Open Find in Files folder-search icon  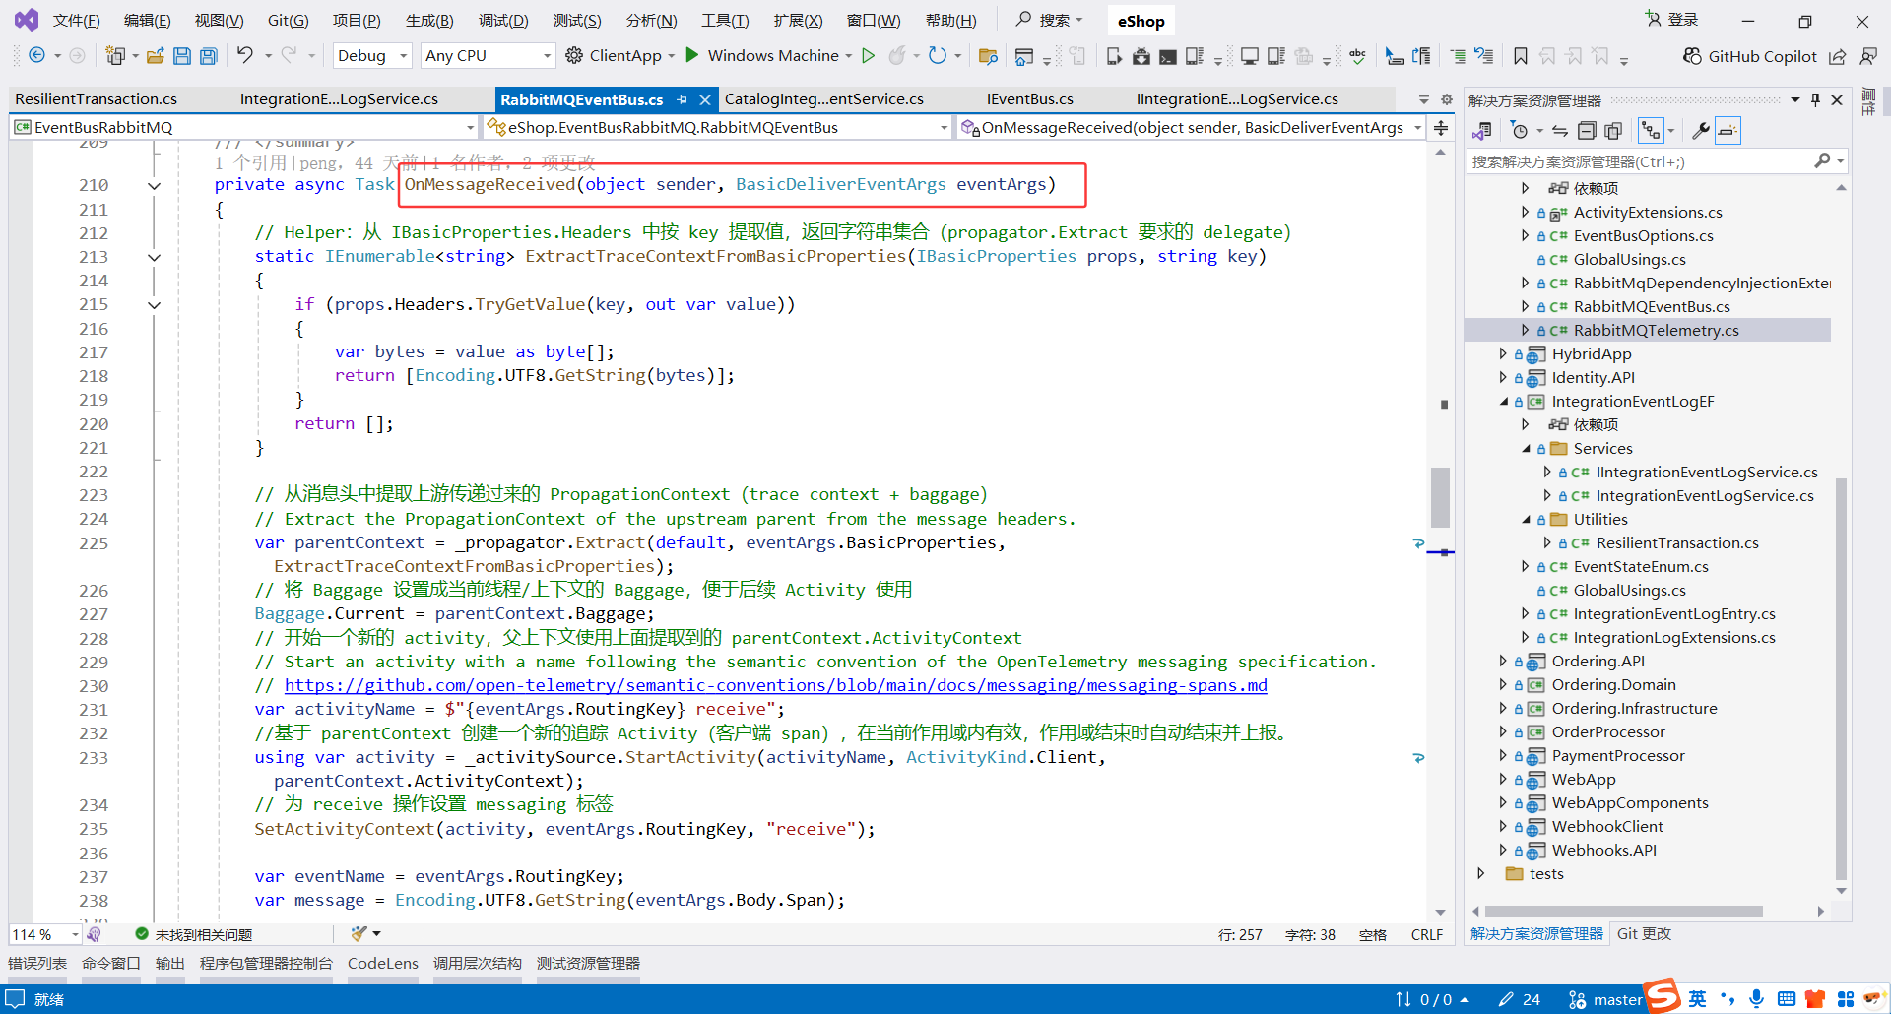click(988, 56)
